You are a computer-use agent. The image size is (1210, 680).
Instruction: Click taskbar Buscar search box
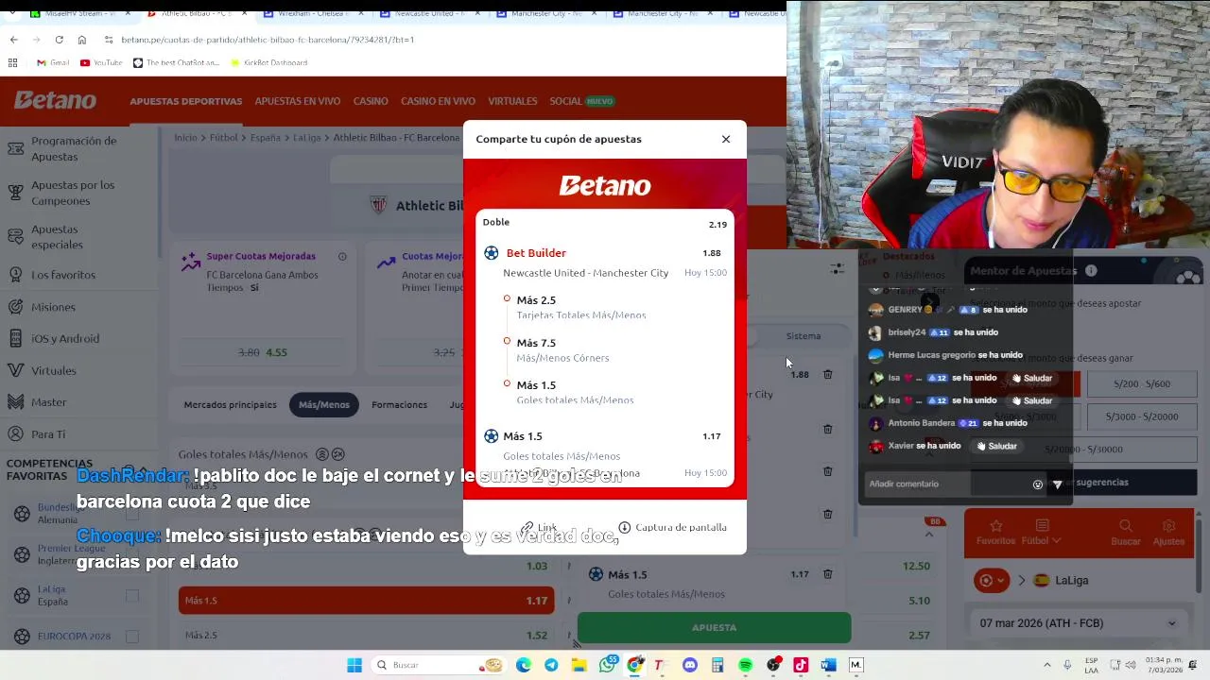440,665
